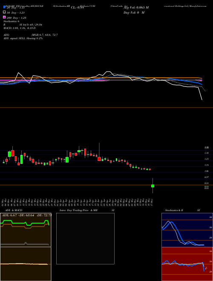Viewport: 213px width, 281px height.
Task: Click the green ADX line chart panel
Action: [x=26, y=230]
